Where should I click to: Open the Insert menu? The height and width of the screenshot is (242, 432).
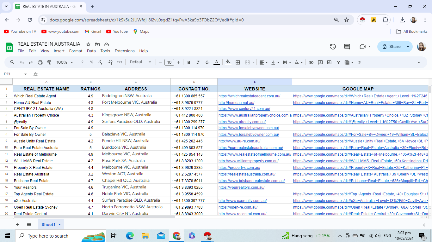59,51
